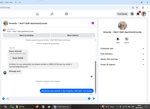Screen dimensions: 150x109
Task: Click the More options button
Action: click(73, 35)
